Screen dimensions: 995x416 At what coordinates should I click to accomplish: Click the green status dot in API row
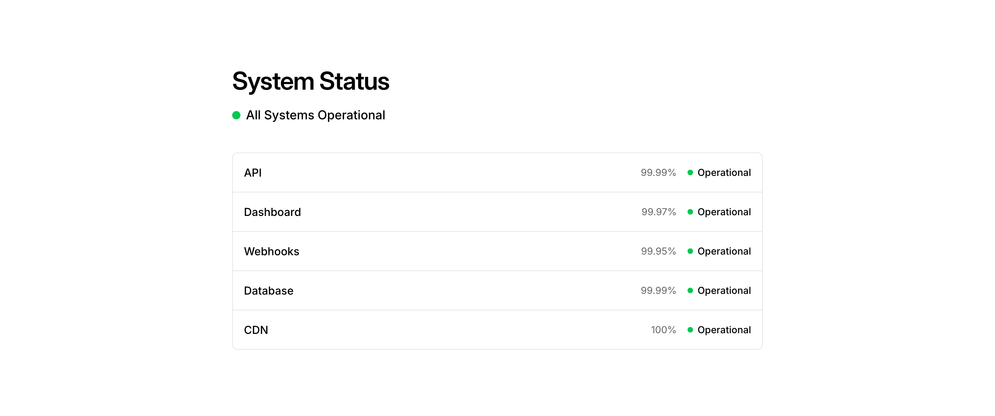click(690, 172)
